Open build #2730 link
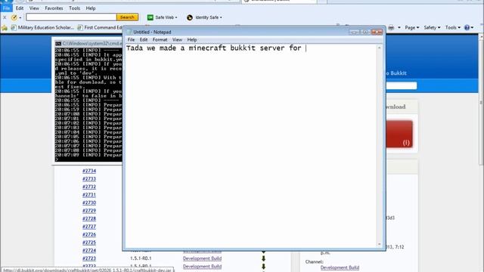Image resolution: width=484 pixels, height=272 pixels. tap(89, 202)
